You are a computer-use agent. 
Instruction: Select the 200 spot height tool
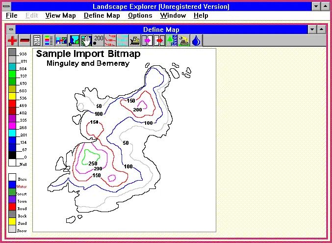[x=98, y=41]
